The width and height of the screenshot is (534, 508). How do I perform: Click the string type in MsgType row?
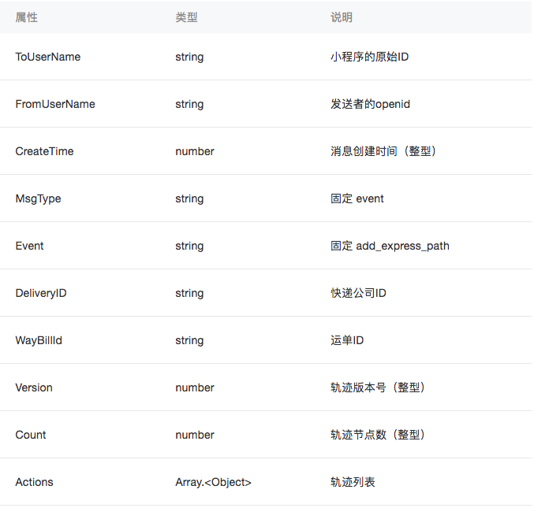189,198
